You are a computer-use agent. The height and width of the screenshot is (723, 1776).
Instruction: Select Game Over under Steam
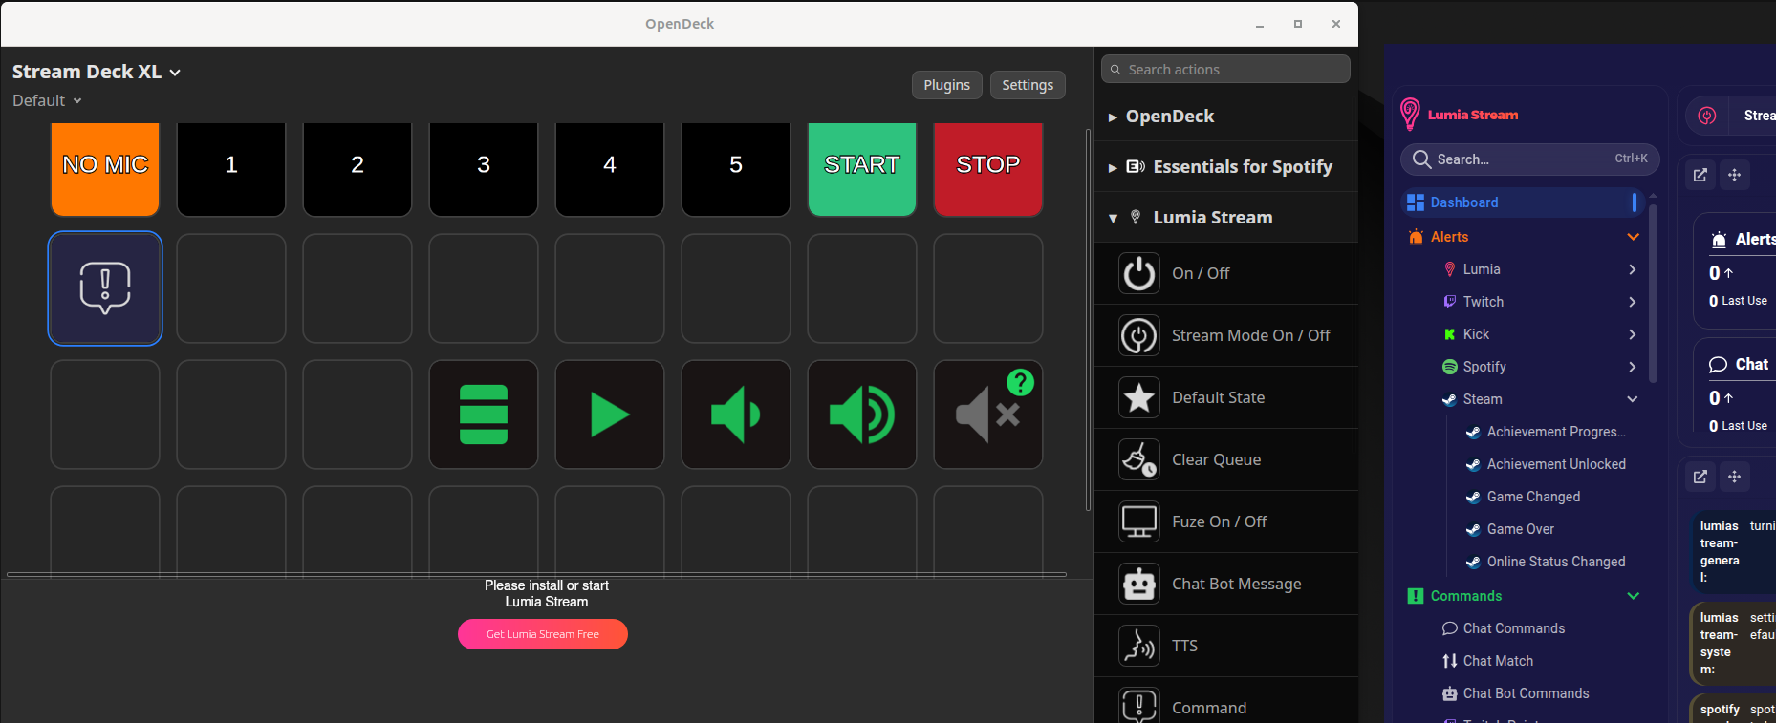click(x=1520, y=529)
